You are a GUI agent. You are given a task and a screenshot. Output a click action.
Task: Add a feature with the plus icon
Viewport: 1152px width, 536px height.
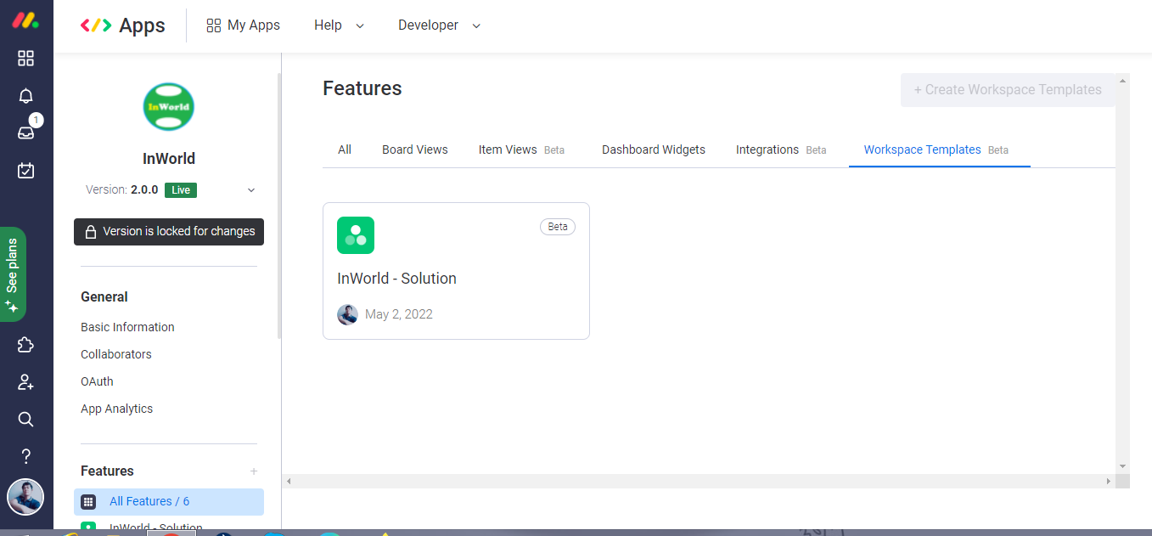[254, 471]
